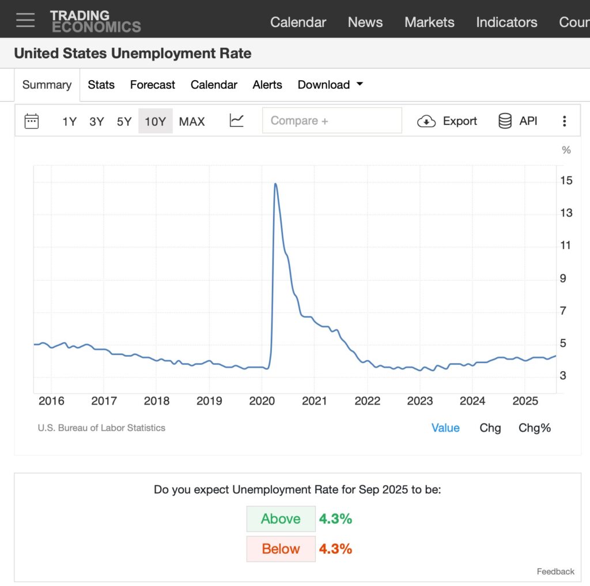Screen dimensions: 590x586
Task: Click the Compare input field
Action: 332,121
